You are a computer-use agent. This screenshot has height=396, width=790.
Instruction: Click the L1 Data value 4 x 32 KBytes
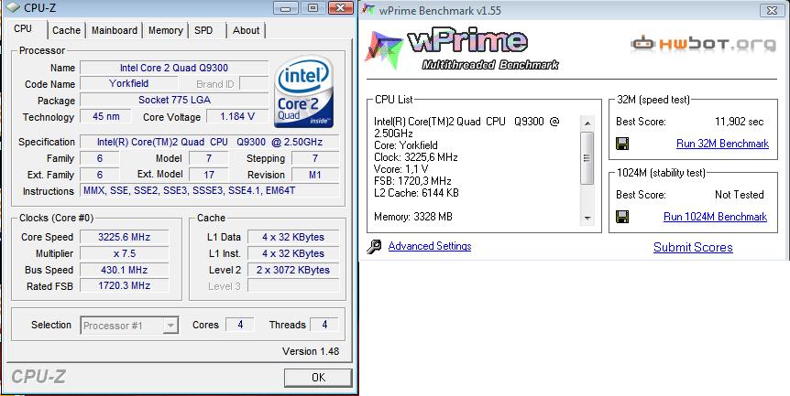click(x=293, y=237)
